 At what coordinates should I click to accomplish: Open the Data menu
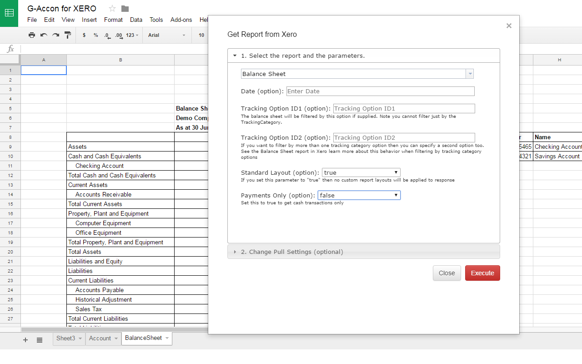tap(136, 20)
